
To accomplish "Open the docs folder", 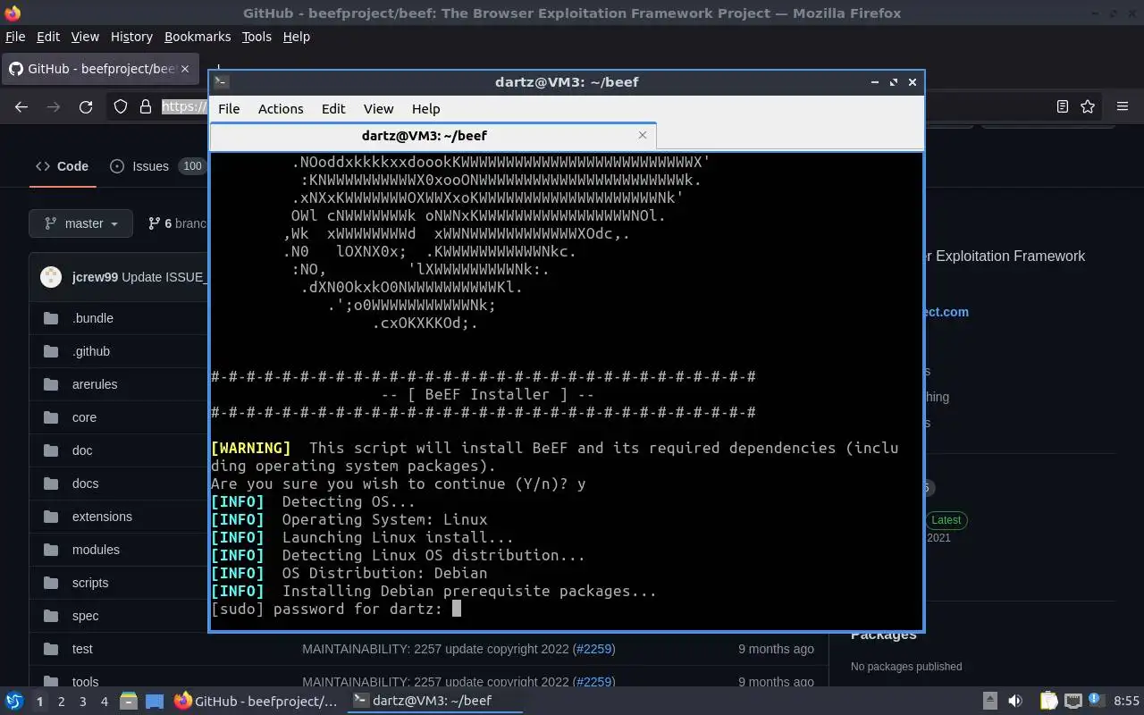I will click(x=85, y=484).
